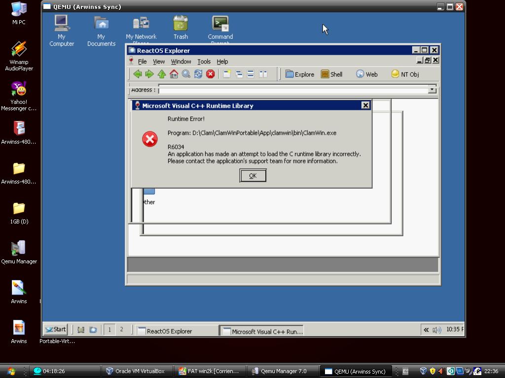Click the green Back arrow in Explorer toolbar

(x=138, y=74)
